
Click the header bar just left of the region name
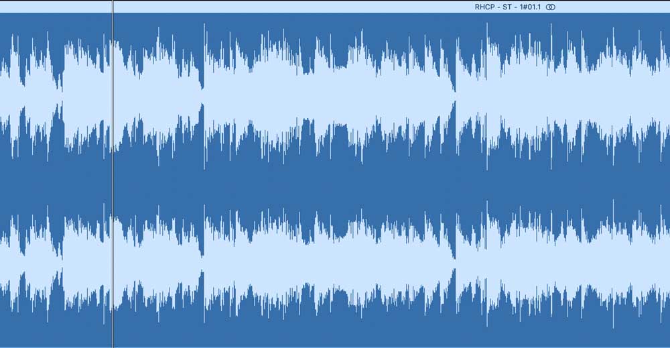pos(435,7)
